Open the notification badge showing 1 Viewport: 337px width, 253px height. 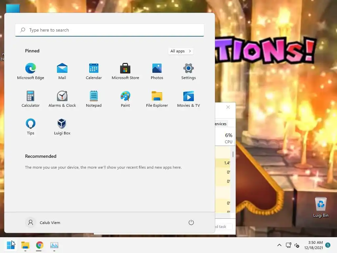click(x=328, y=245)
